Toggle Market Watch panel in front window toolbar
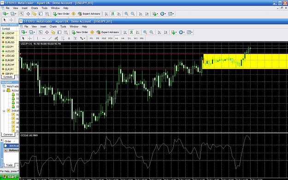288x180 pixels. point(41,32)
